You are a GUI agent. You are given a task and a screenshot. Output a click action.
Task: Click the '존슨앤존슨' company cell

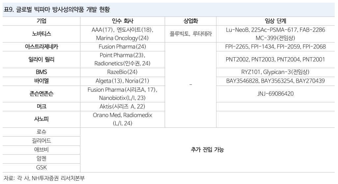[42, 94]
